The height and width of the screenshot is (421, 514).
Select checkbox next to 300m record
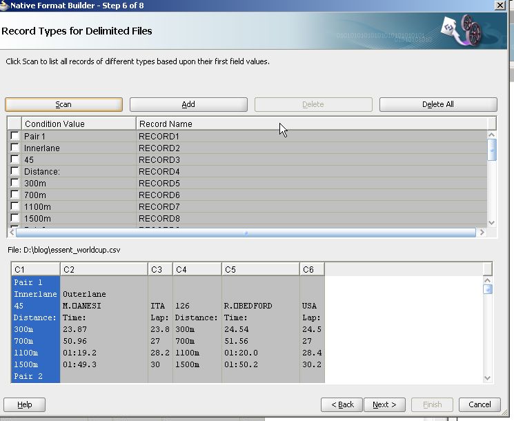click(14, 183)
